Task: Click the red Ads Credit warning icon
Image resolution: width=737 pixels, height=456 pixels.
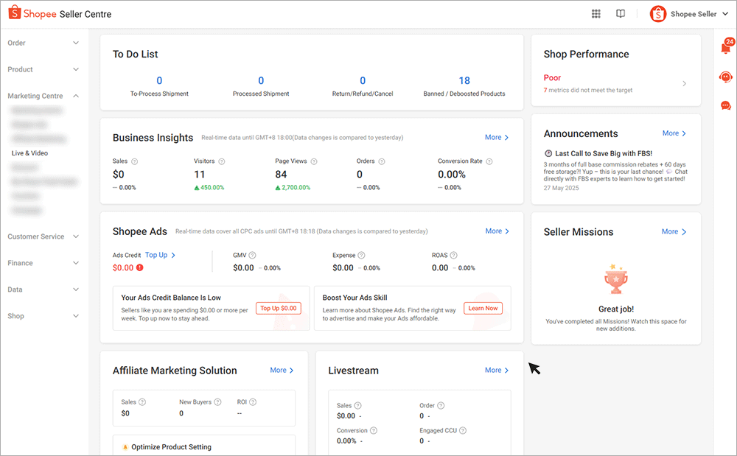Action: pyautogui.click(x=139, y=268)
